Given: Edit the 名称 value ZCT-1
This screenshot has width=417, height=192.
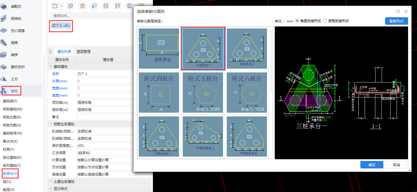Looking at the screenshot, I should point(108,74).
